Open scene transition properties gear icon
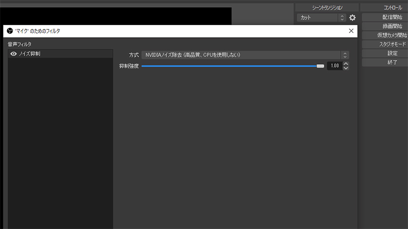408x229 pixels. [x=352, y=18]
